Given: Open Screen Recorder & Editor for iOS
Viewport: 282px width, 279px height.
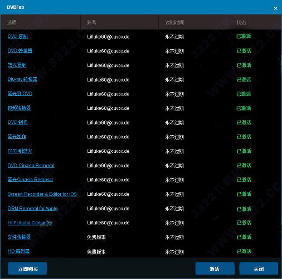Looking at the screenshot, I should [x=42, y=194].
